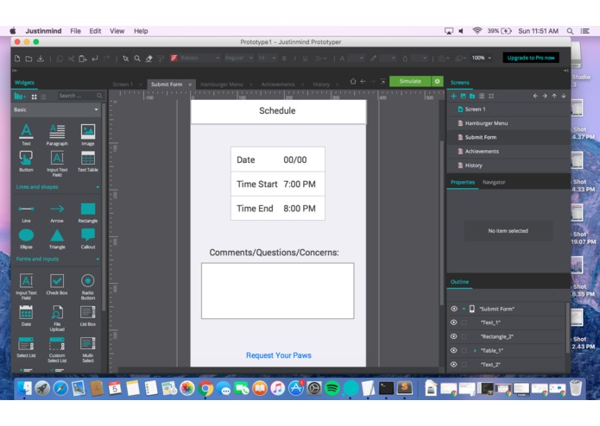600x426 pixels.
Task: Select the Radio Button widget
Action: pos(88,286)
